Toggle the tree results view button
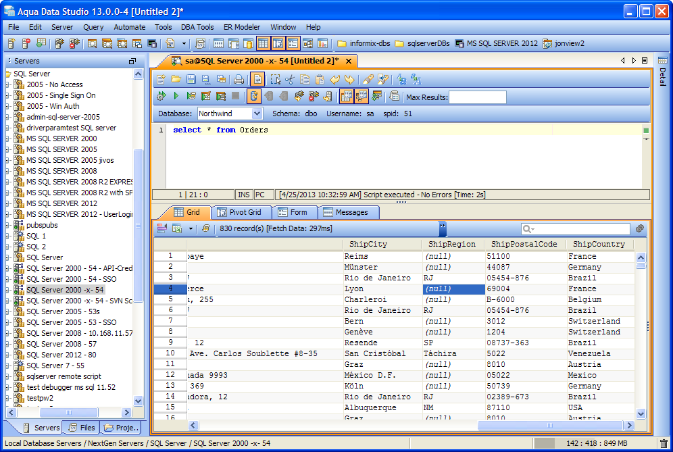 coord(362,96)
